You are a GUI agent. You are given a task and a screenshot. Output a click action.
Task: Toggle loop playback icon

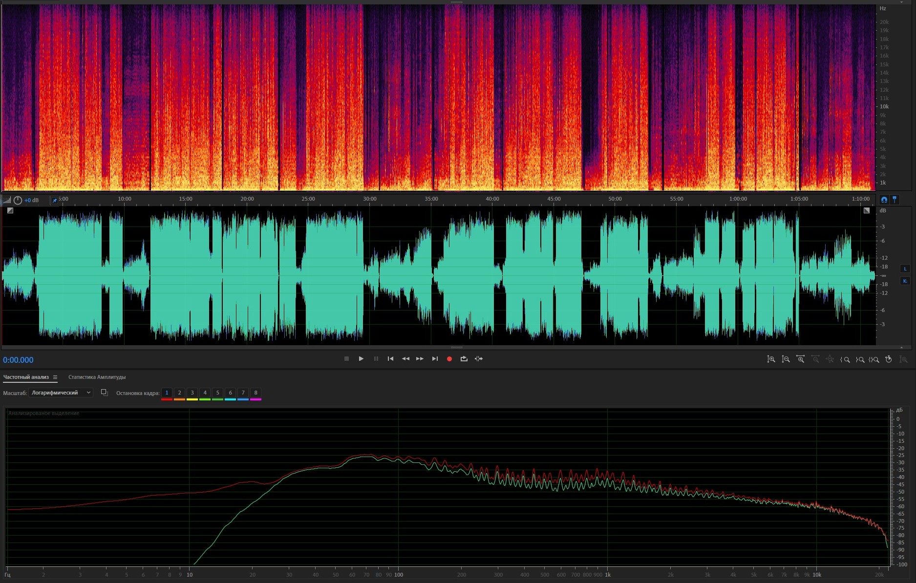pyautogui.click(x=464, y=359)
